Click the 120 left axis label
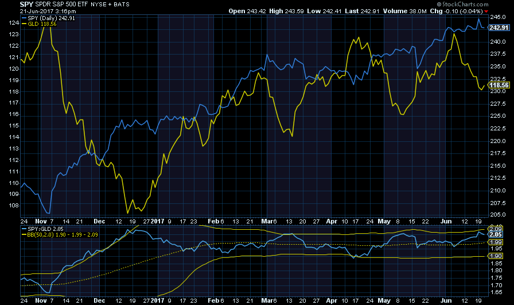Viewport: 514px width, 305px height. click(x=14, y=68)
